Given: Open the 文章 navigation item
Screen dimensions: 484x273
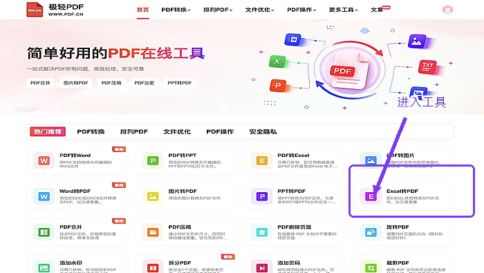Looking at the screenshot, I should 377,10.
